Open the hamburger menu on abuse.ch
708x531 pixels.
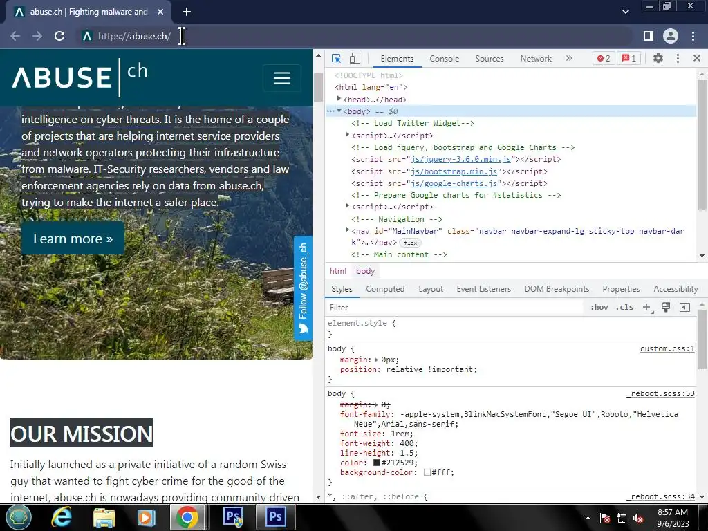pos(282,78)
